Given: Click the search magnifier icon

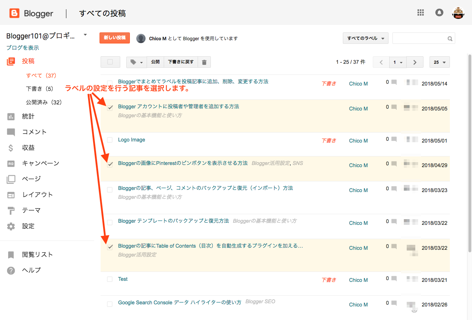Looking at the screenshot, I should [450, 38].
